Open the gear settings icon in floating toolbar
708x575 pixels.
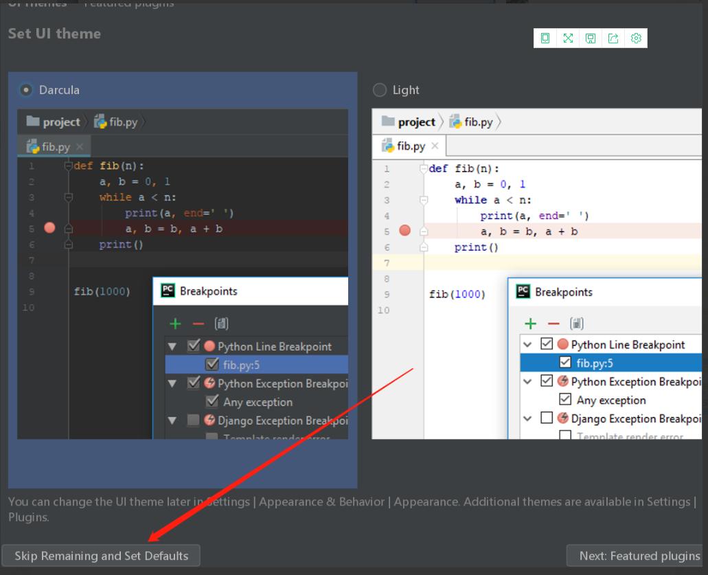pos(636,38)
